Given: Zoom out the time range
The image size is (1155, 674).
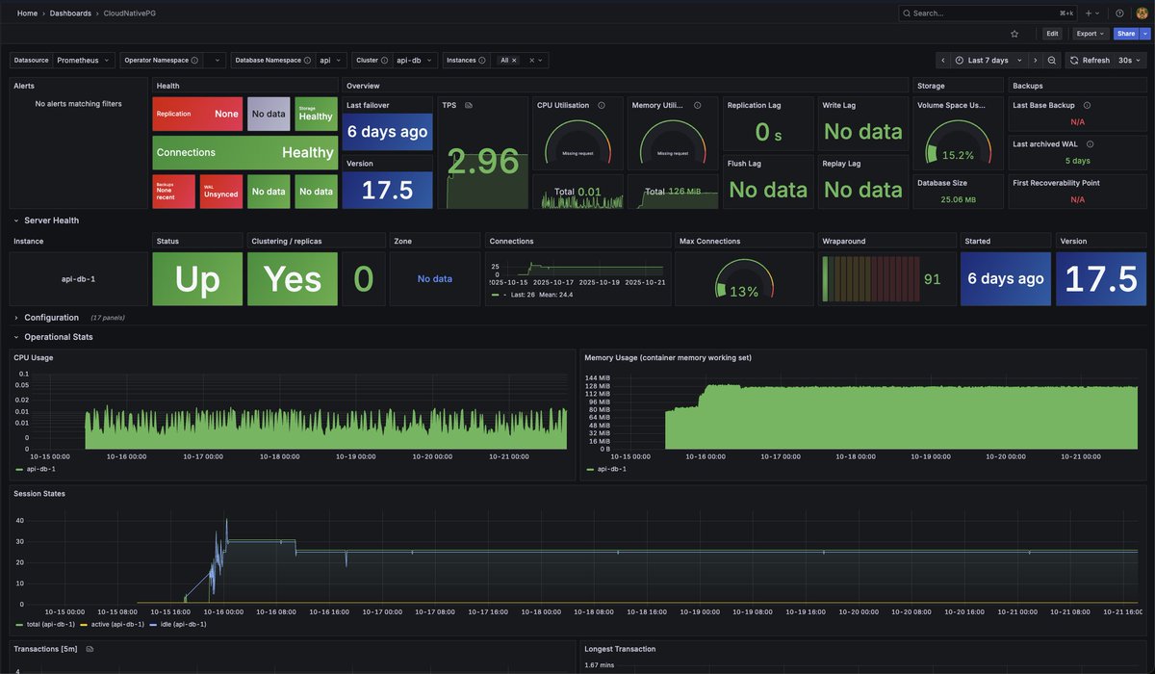Looking at the screenshot, I should point(1052,60).
